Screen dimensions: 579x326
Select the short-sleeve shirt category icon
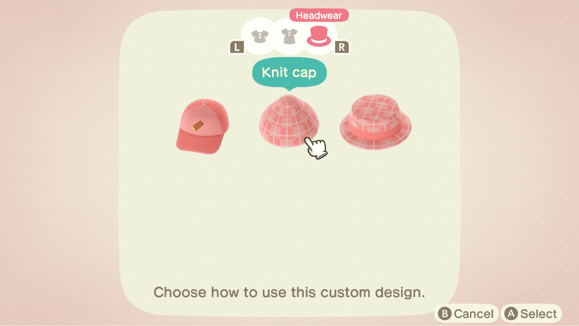tap(260, 36)
